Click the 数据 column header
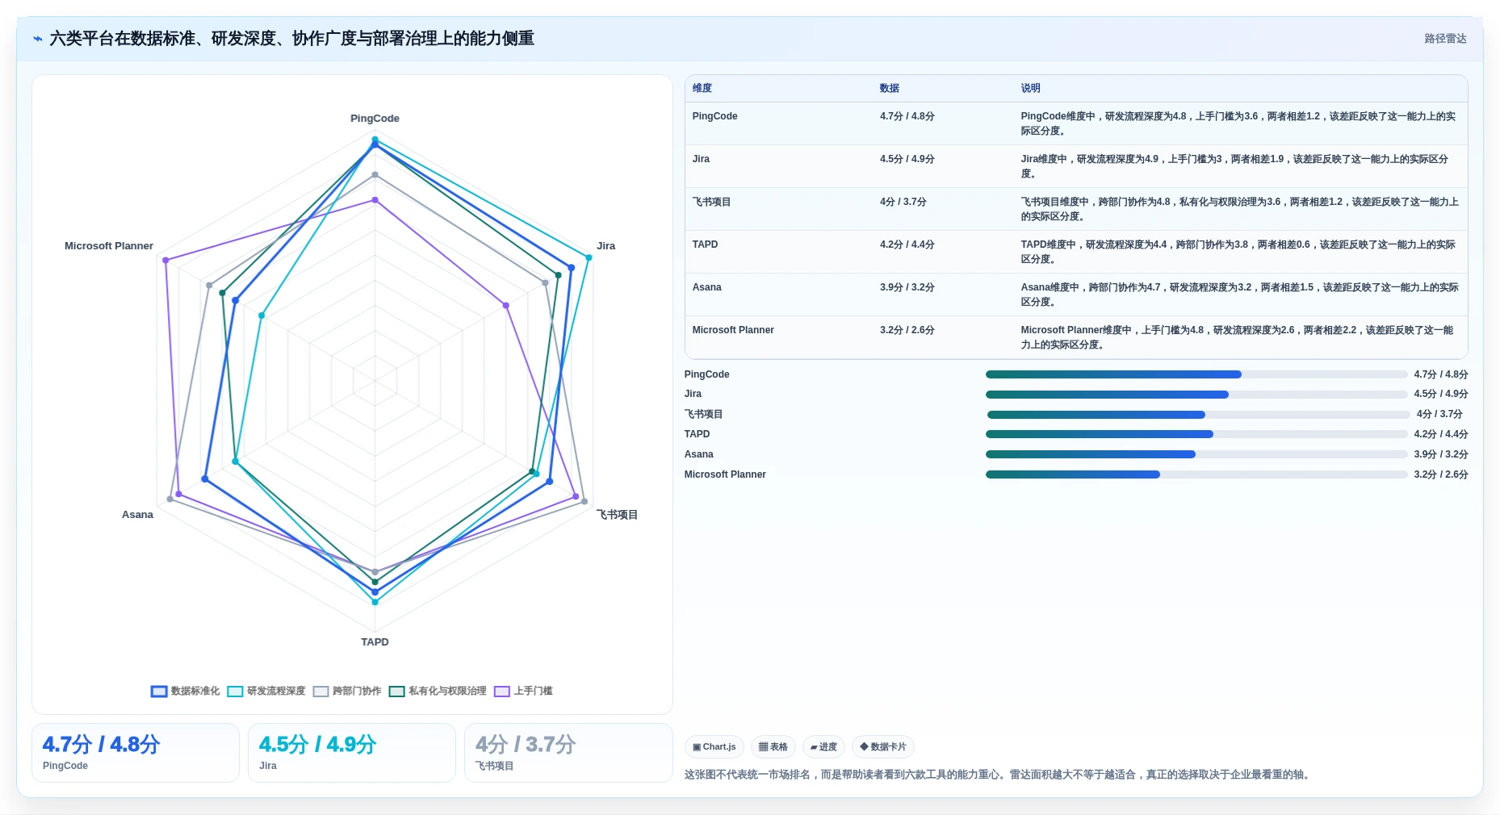This screenshot has height=815, width=1500. coord(890,88)
